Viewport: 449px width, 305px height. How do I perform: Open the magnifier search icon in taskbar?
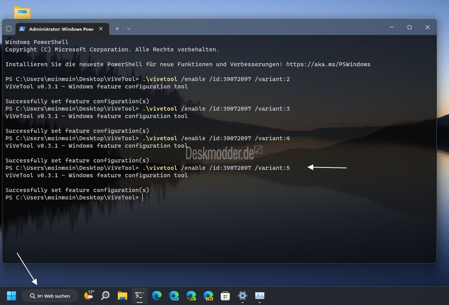[105, 296]
